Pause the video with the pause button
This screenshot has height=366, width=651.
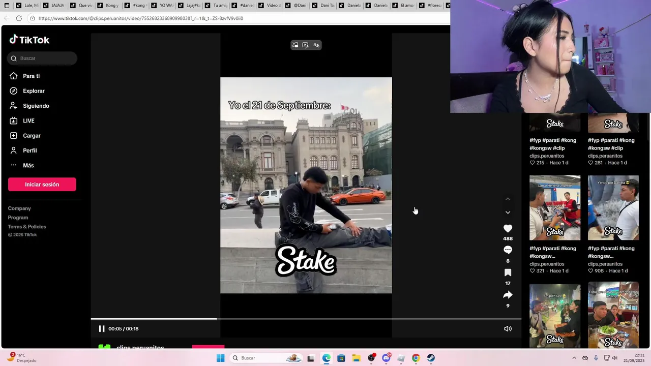click(101, 329)
